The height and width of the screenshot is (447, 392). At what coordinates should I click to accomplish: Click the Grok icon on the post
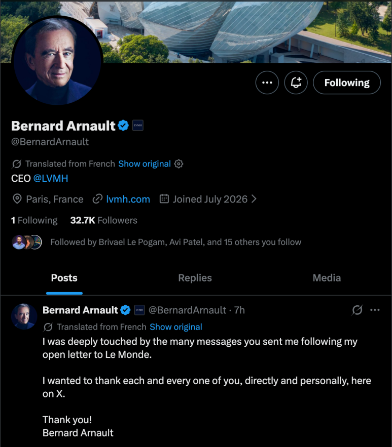coord(357,310)
